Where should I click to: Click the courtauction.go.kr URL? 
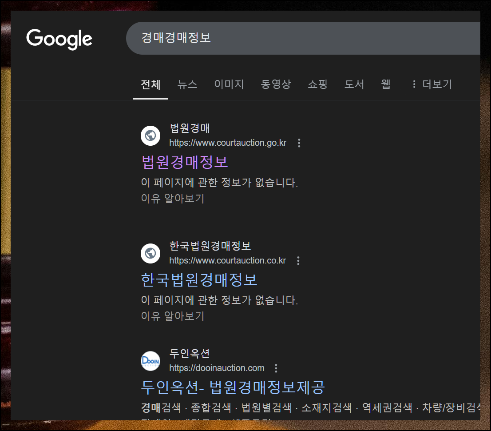point(228,143)
